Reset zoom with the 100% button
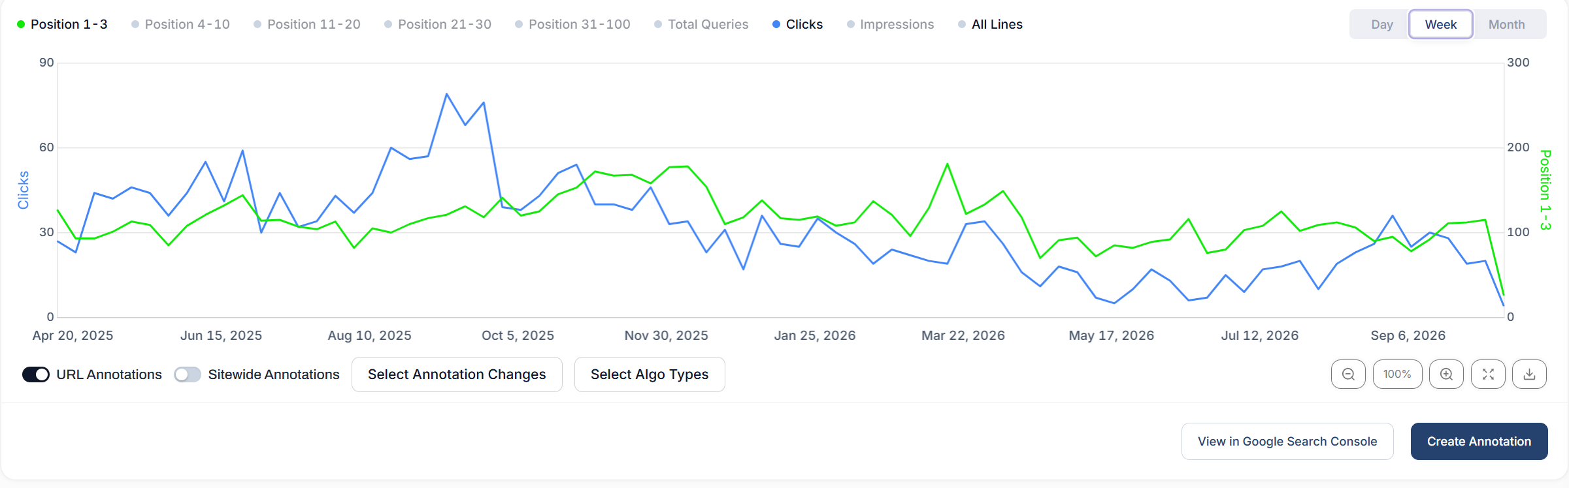 1397,374
